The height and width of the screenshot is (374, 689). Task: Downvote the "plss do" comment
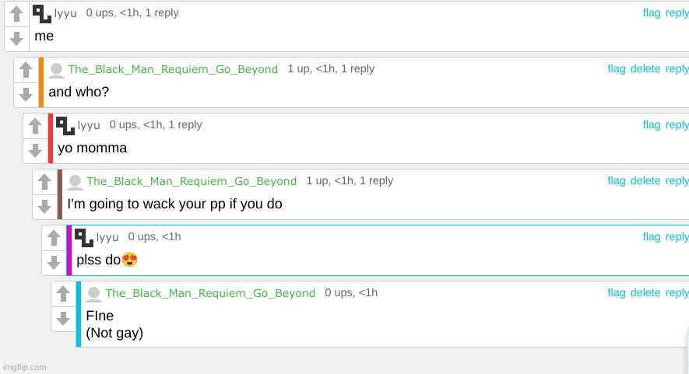click(x=54, y=262)
